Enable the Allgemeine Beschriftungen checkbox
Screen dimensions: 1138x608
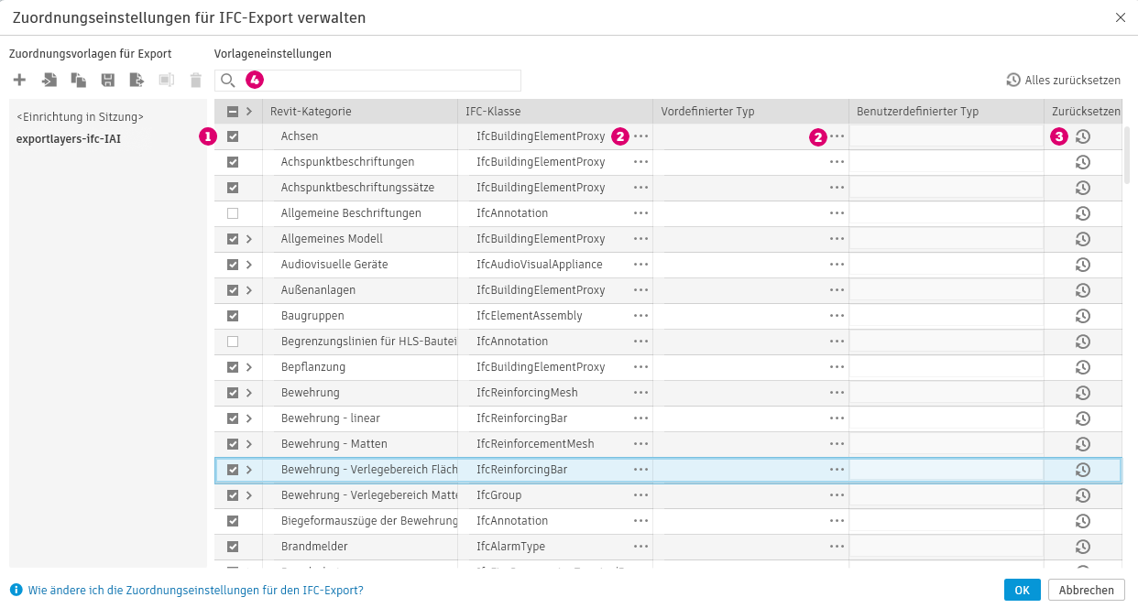pyautogui.click(x=233, y=213)
